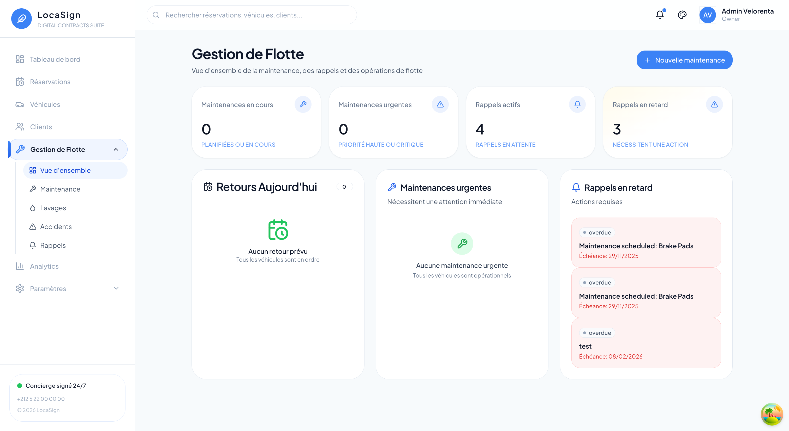Screen dimensions: 789x431
Task: Open the Analytics menu item
Action: 44,266
